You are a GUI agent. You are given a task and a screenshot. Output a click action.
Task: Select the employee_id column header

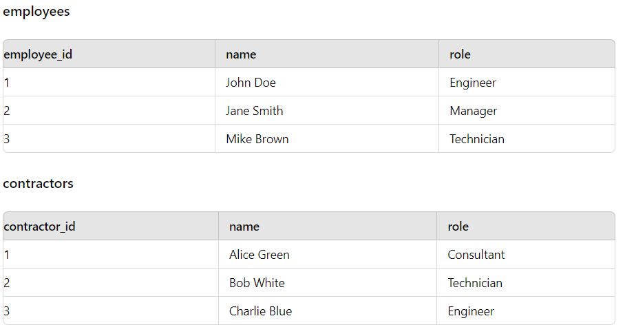click(x=109, y=54)
